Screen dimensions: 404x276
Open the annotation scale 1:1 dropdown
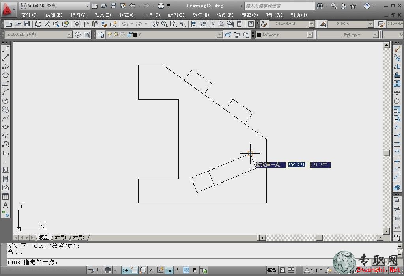tap(314, 270)
